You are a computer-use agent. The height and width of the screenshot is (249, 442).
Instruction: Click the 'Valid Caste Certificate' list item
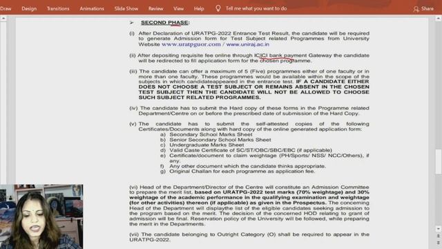click(x=251, y=150)
